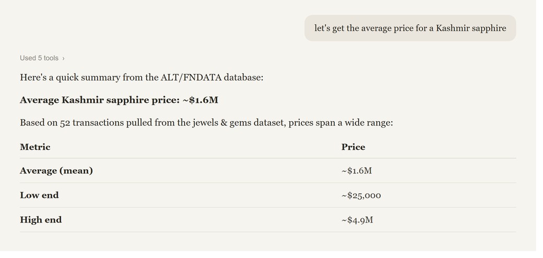This screenshot has width=543, height=258.
Task: Expand the Used 5 tools chevron
Action: [63, 58]
